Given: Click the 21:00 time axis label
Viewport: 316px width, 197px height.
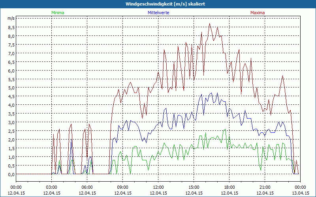Looking at the screenshot, I should click(x=265, y=188).
